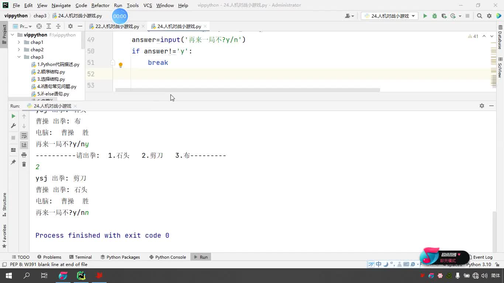504x283 pixels.
Task: Toggle scroll to end in Run console
Action: (x=24, y=145)
